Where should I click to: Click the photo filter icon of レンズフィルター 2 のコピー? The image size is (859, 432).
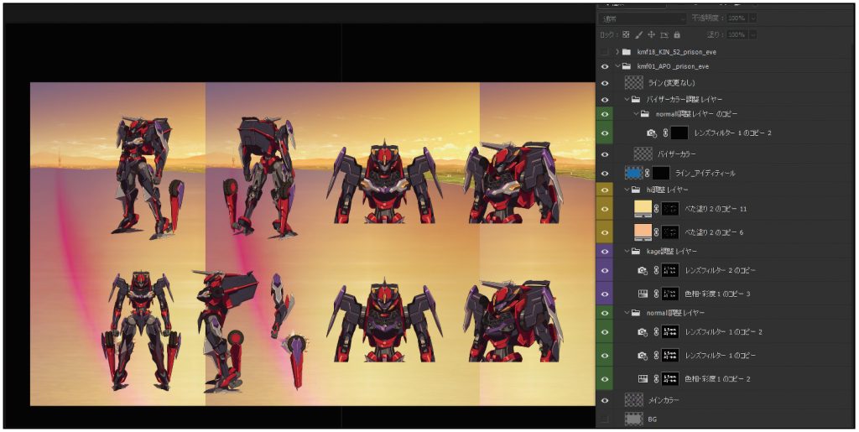click(x=643, y=270)
